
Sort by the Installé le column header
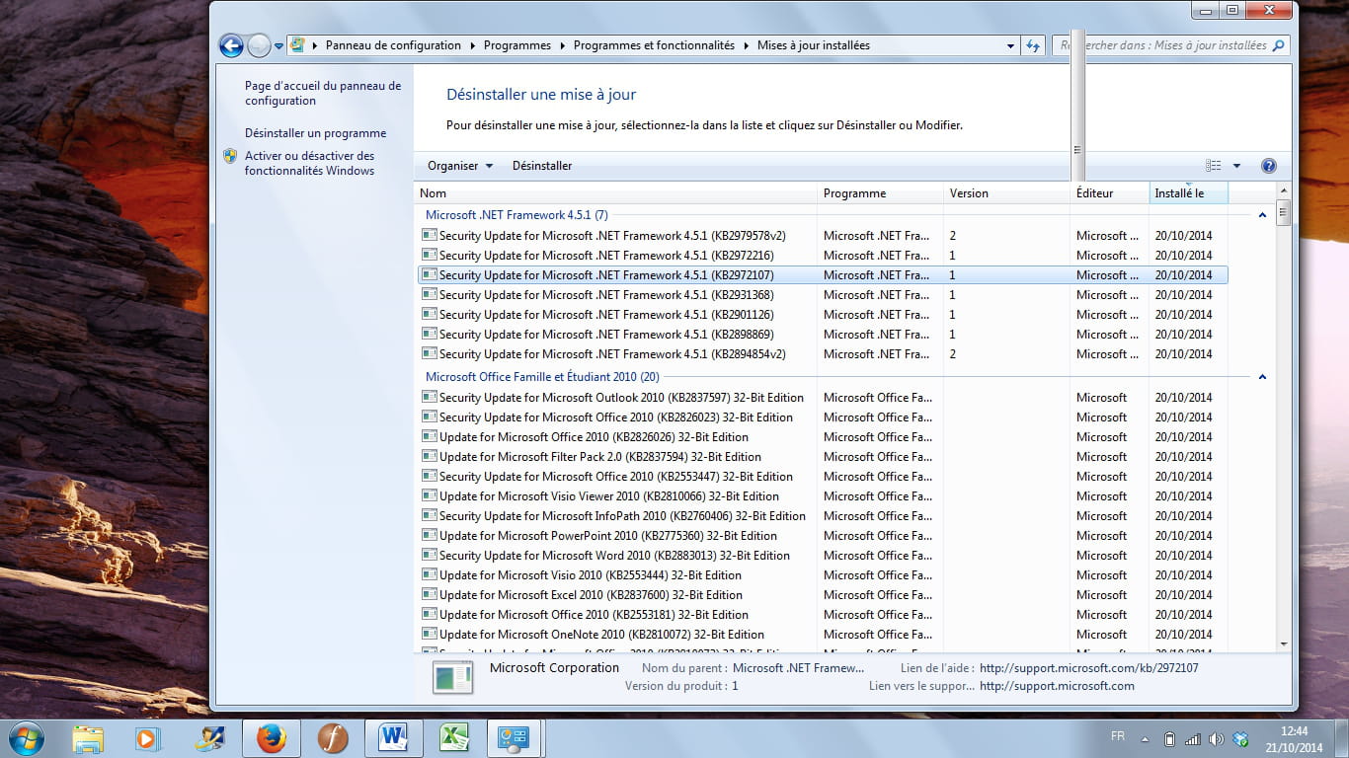(x=1188, y=193)
